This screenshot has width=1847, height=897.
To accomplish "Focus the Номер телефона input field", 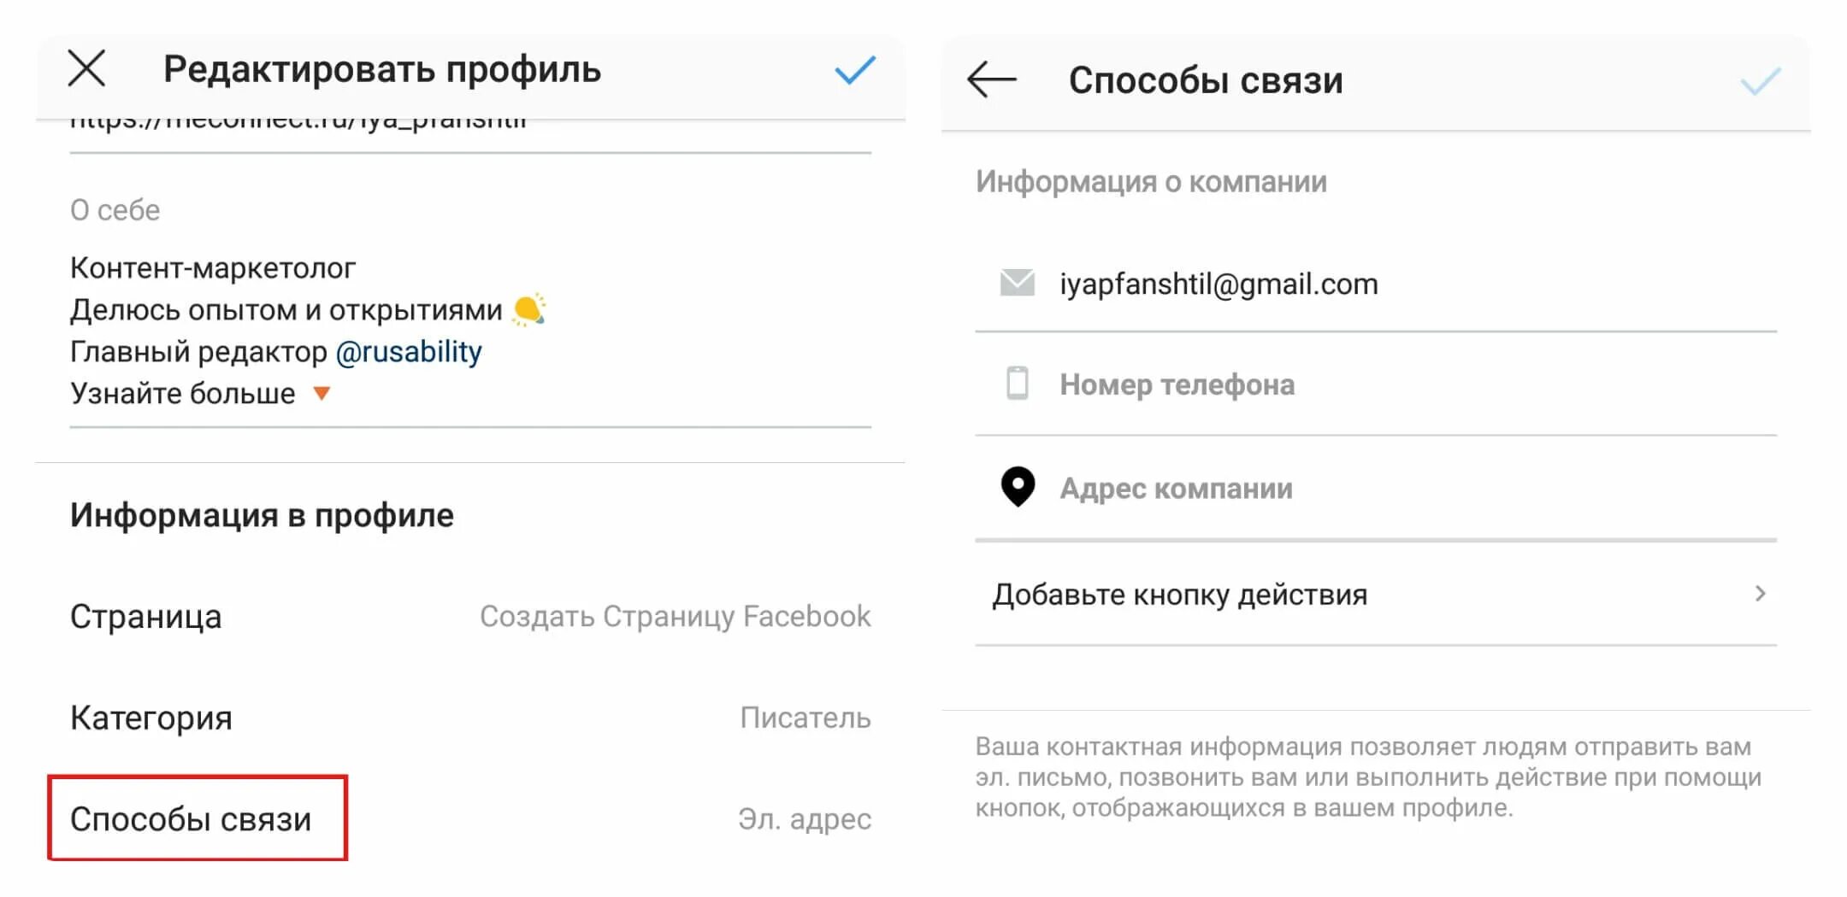I will [1376, 384].
